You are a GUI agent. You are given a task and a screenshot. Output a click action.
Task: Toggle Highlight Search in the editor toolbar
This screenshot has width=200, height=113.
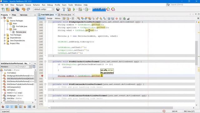[90, 19]
